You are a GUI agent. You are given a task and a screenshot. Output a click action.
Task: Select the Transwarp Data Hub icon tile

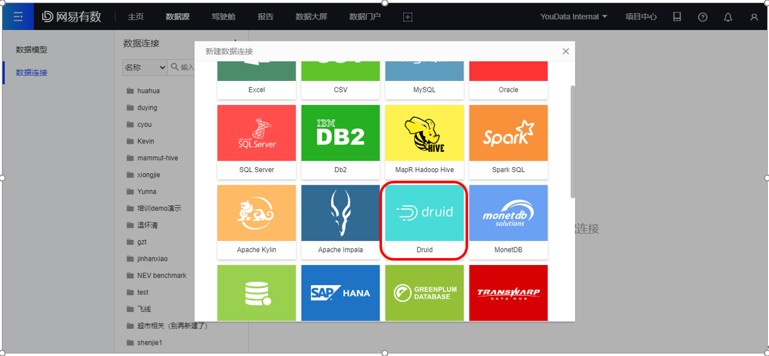[508, 293]
